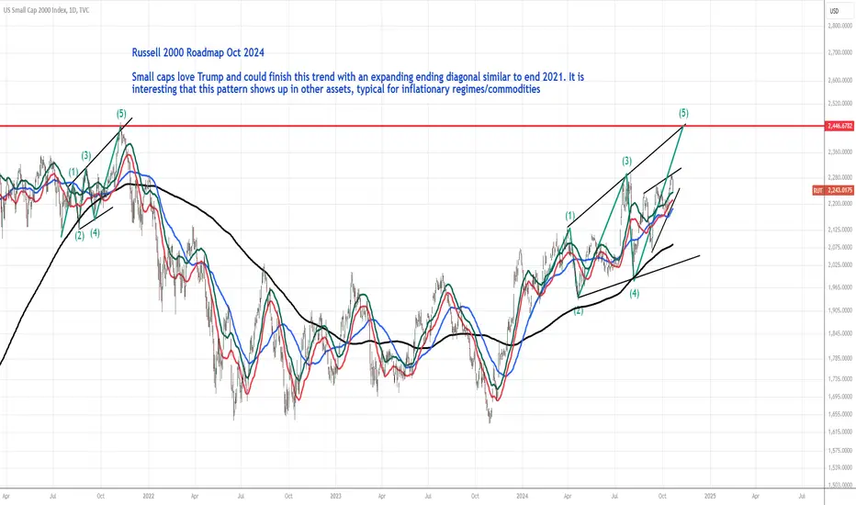Click the 2,200.0000 price axis label
Image resolution: width=856 pixels, height=505 pixels.
click(839, 204)
